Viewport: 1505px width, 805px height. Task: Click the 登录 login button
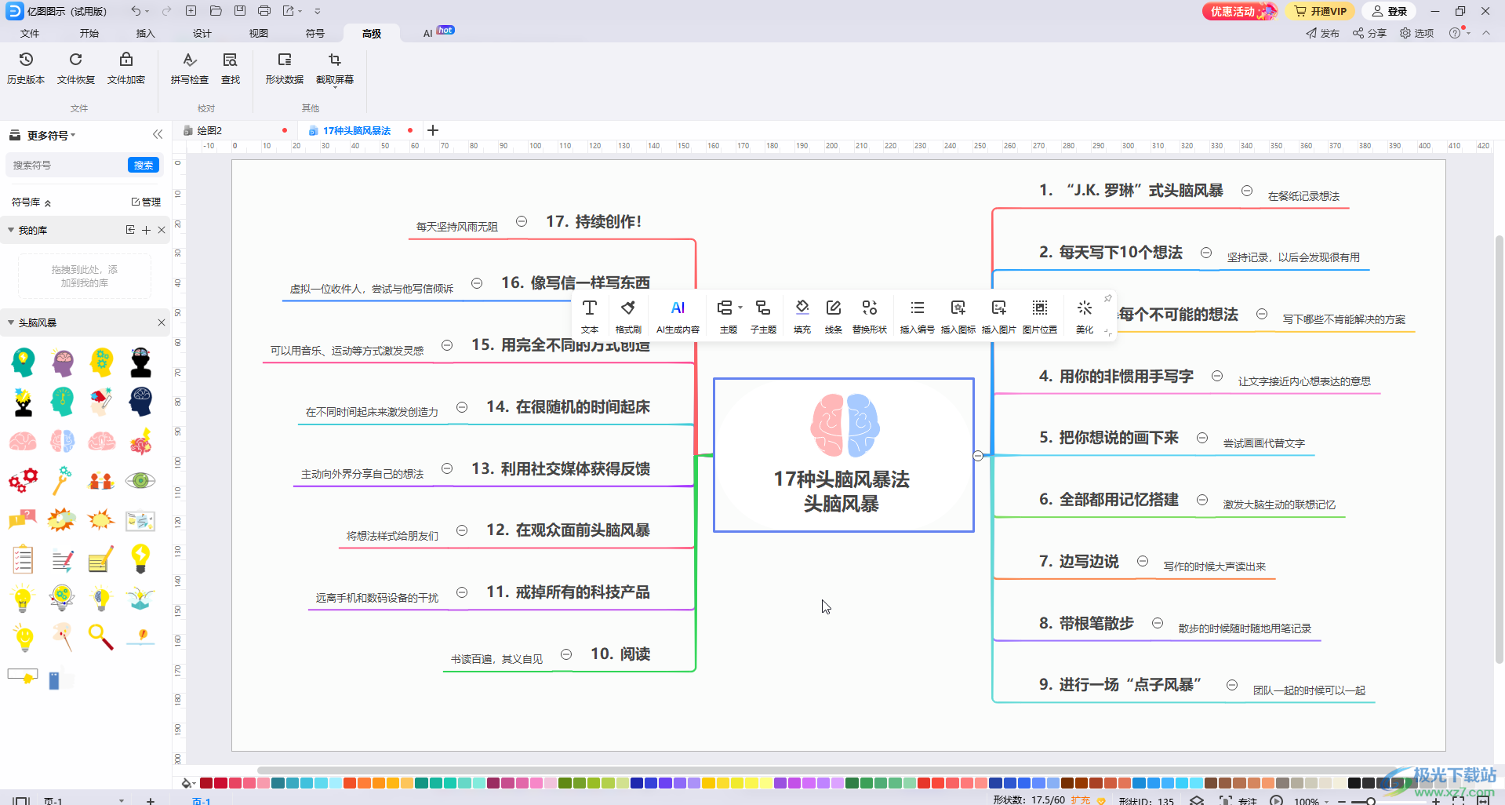click(1389, 11)
